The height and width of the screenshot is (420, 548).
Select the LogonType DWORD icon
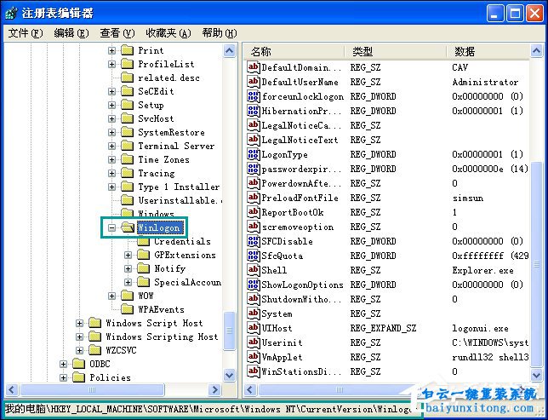point(254,154)
